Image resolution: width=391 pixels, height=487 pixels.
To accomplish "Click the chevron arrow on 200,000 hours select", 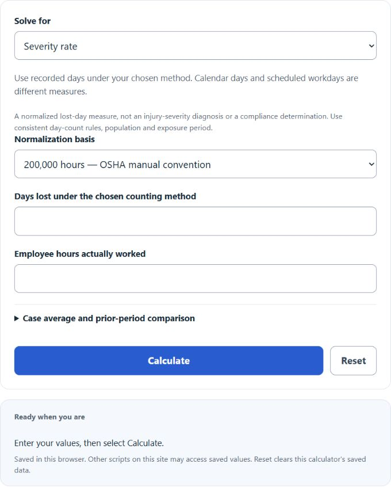I will [371, 164].
